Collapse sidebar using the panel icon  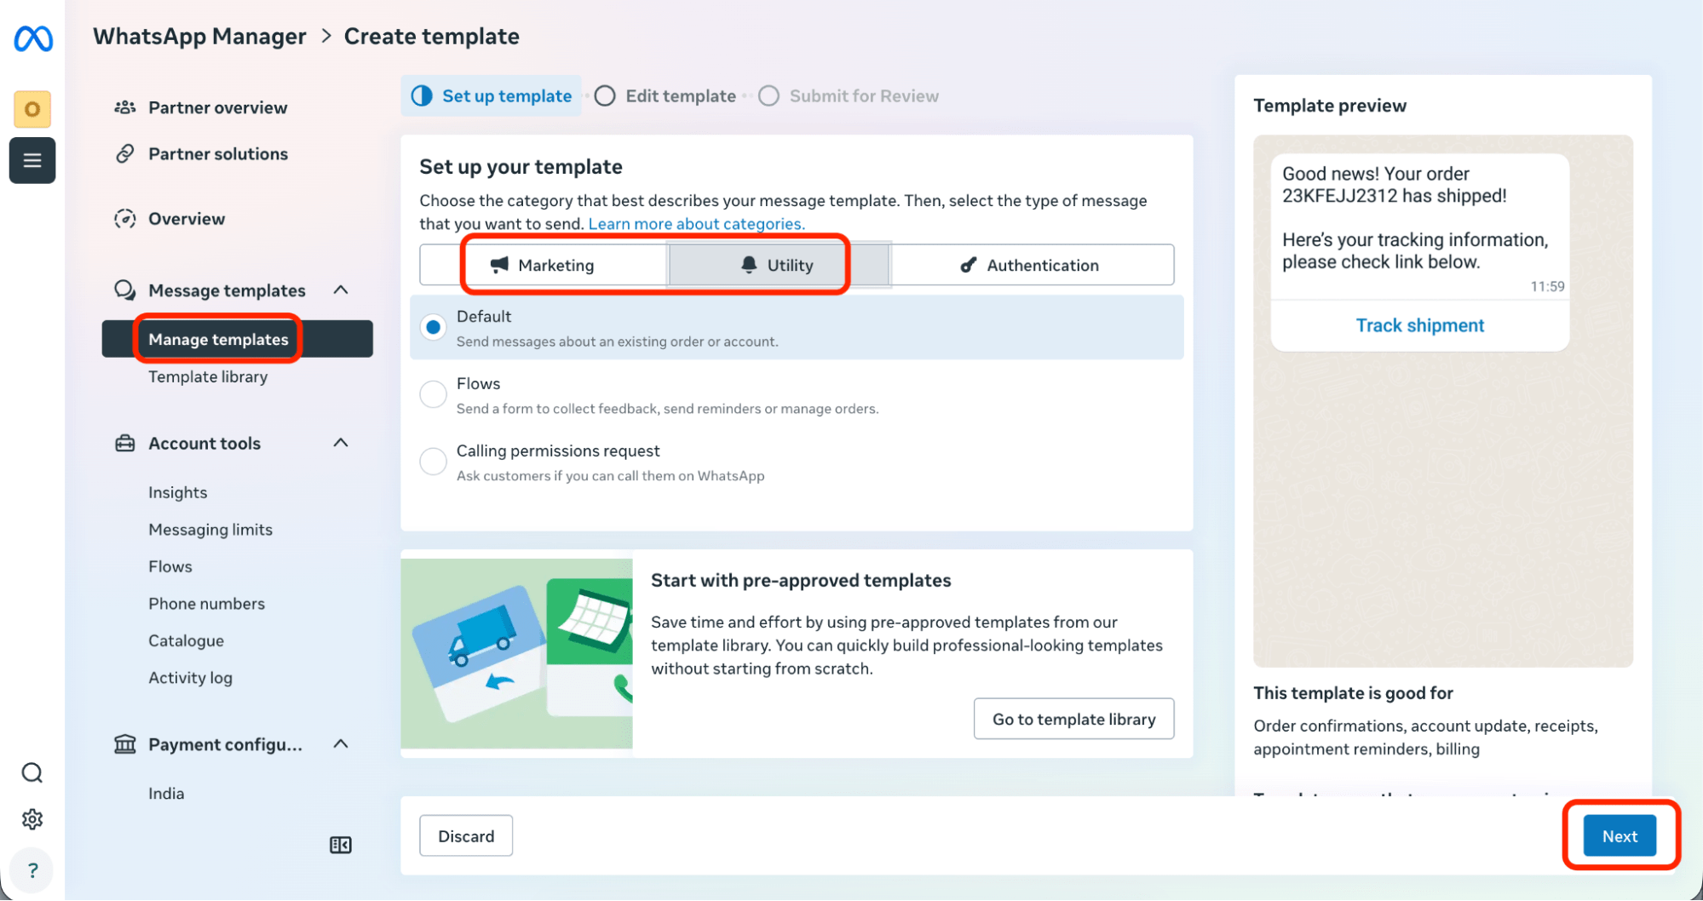click(341, 845)
